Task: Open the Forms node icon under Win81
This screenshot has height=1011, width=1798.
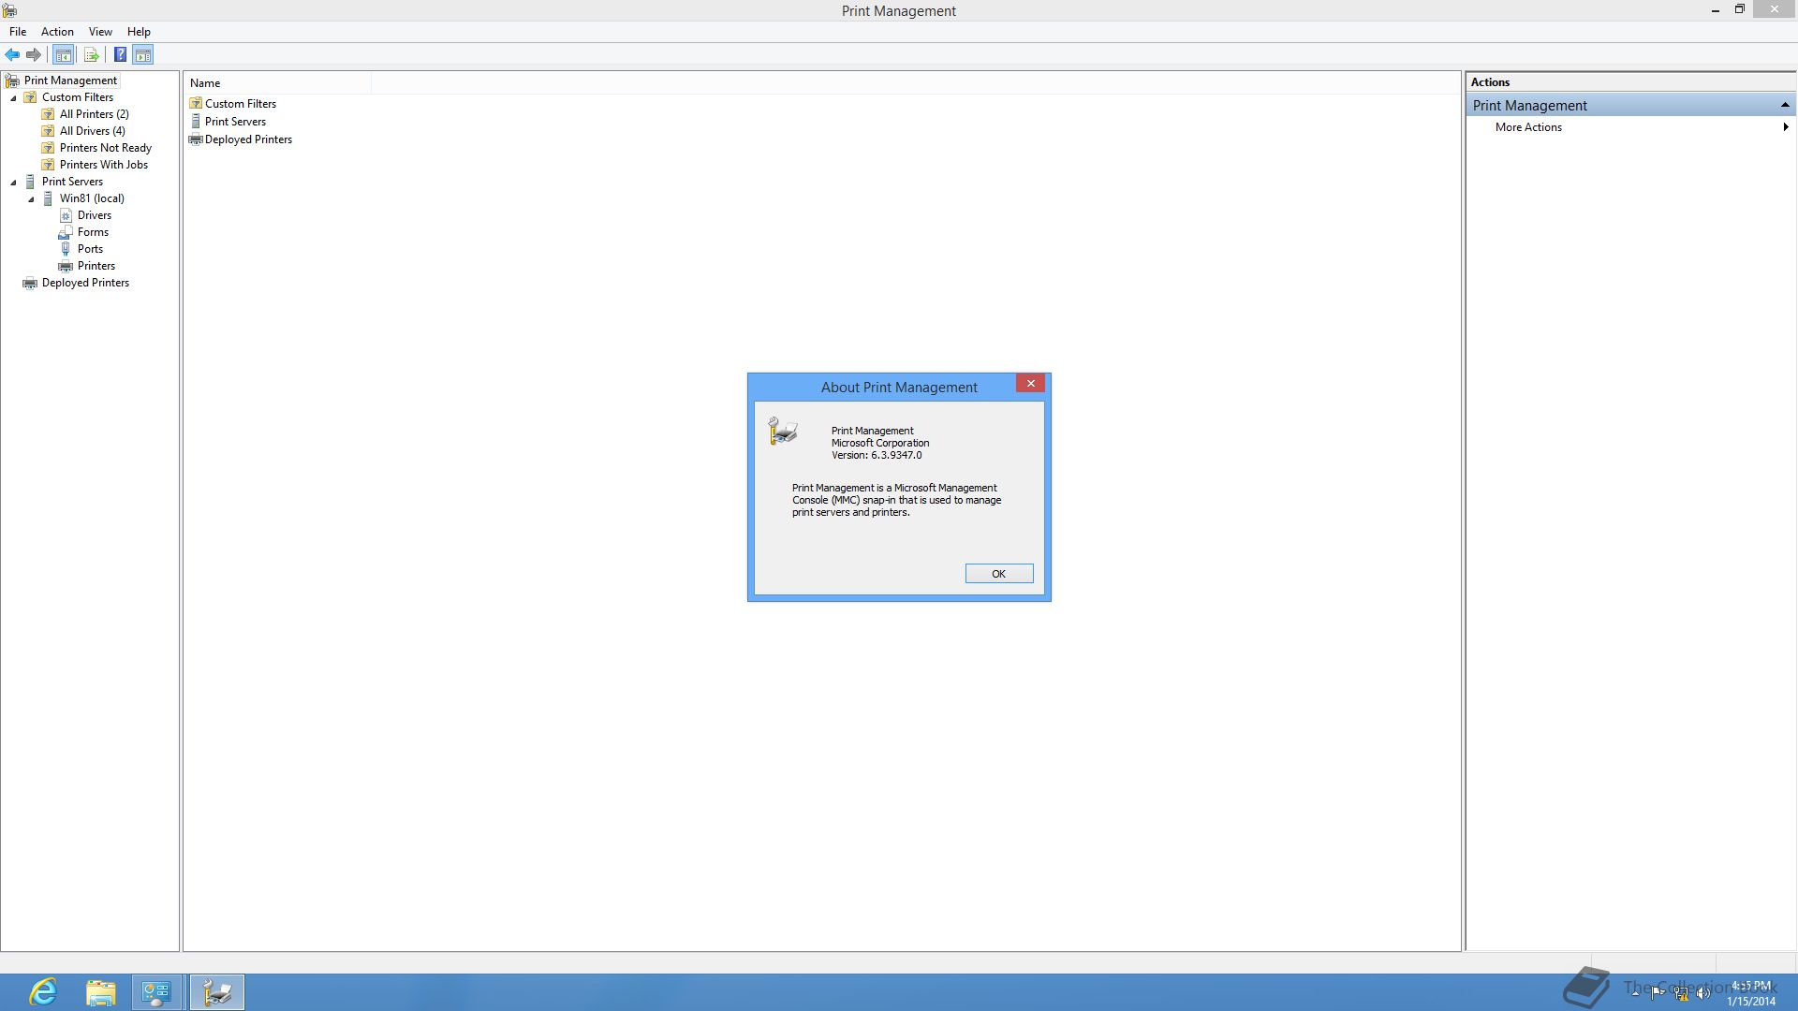Action: (x=66, y=232)
